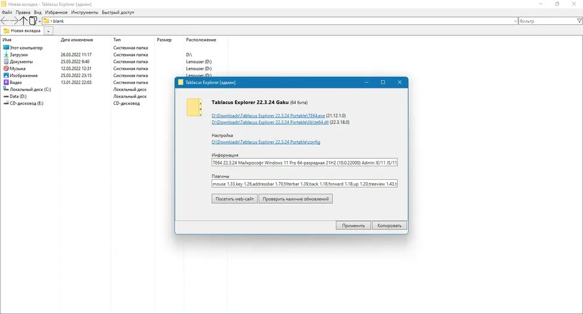Image resolution: width=583 pixels, height=314 pixels.
Task: Open the Инструменты menu
Action: click(x=85, y=12)
